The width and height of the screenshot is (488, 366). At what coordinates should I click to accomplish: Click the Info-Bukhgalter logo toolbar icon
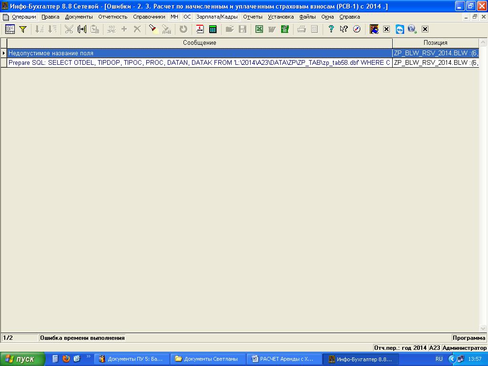pyautogui.click(x=374, y=29)
